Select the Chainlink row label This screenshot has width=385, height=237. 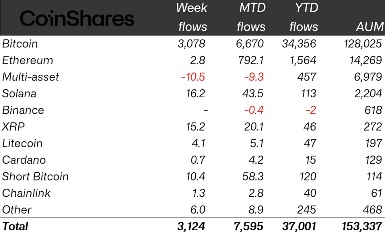[26, 193]
